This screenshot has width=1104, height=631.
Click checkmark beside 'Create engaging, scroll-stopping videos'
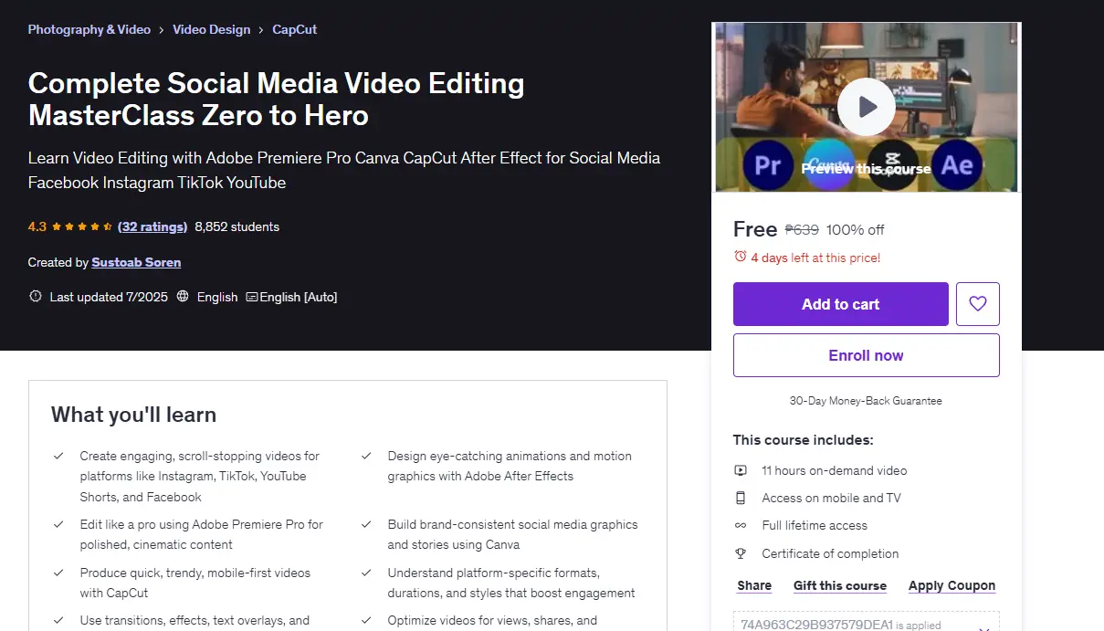(x=58, y=456)
